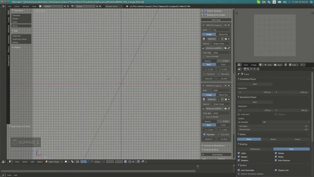Screen dimensions: 314x177
Task: Hide the Top-axis background image entry
Action: (226, 25)
